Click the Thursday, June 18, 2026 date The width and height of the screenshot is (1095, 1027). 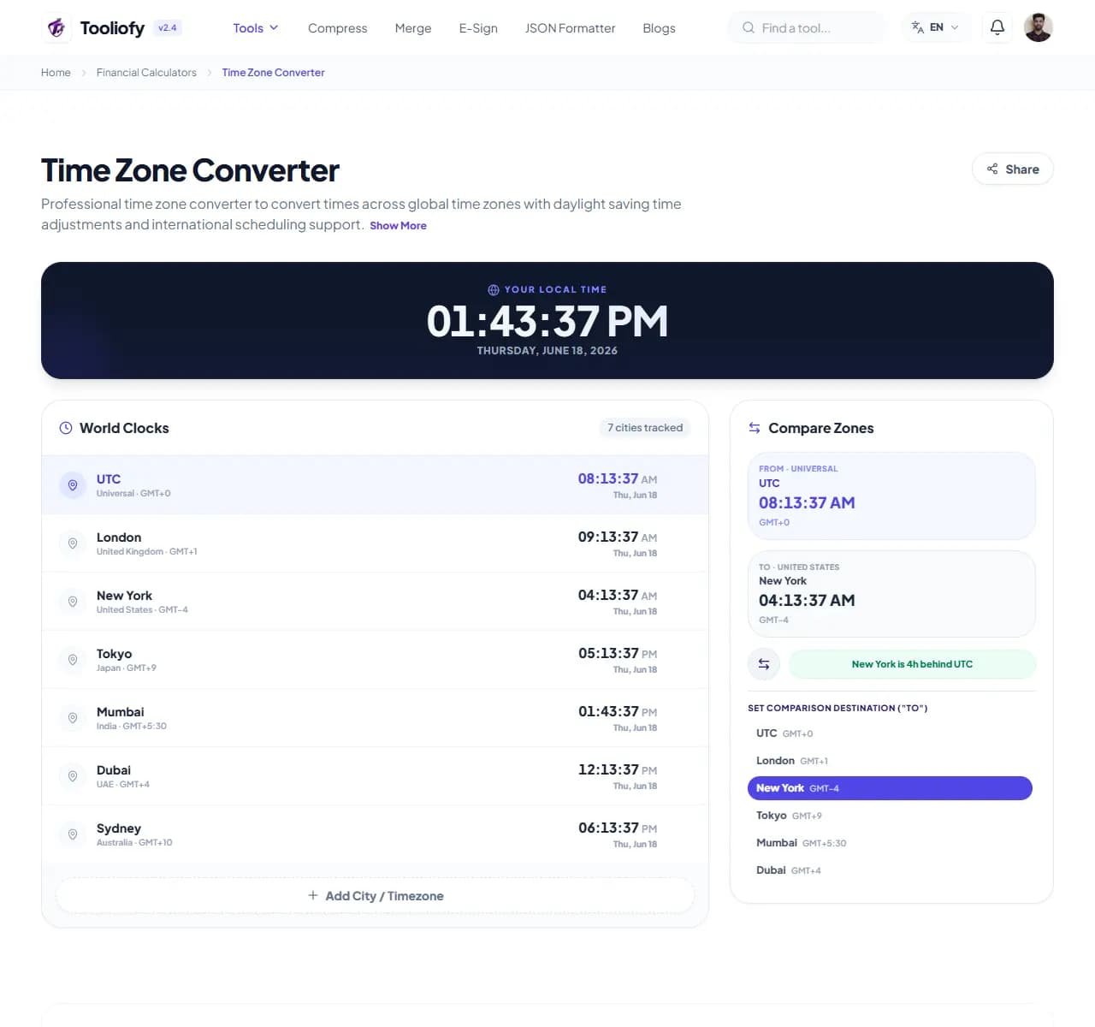[547, 351]
